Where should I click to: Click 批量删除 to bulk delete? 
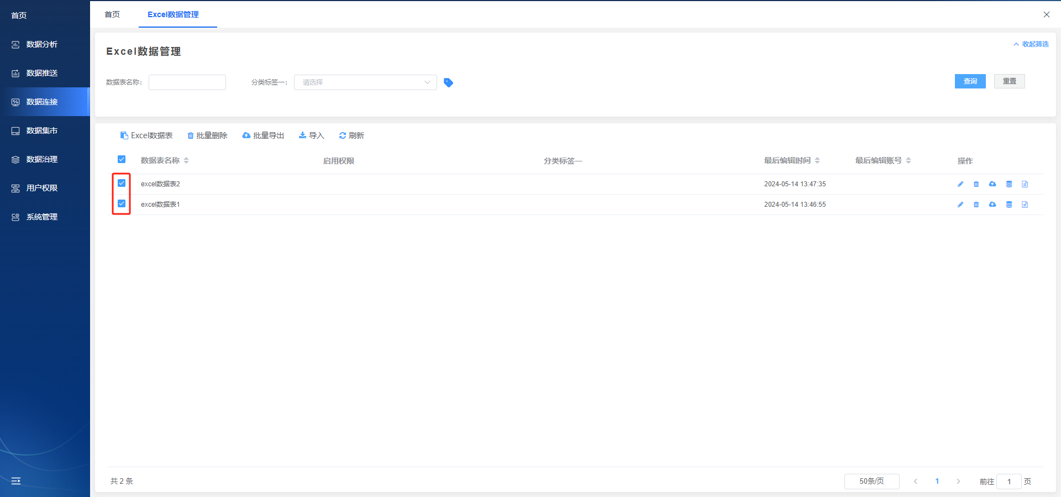pyautogui.click(x=207, y=135)
